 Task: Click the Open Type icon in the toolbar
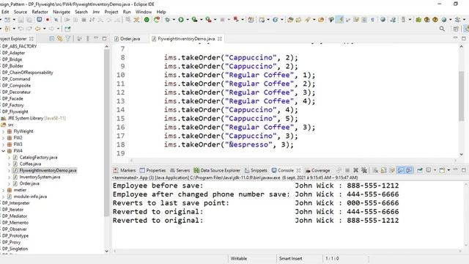[290, 20]
